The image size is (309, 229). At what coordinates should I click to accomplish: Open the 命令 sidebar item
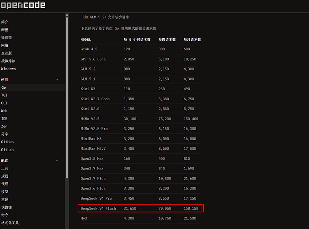coord(5,215)
